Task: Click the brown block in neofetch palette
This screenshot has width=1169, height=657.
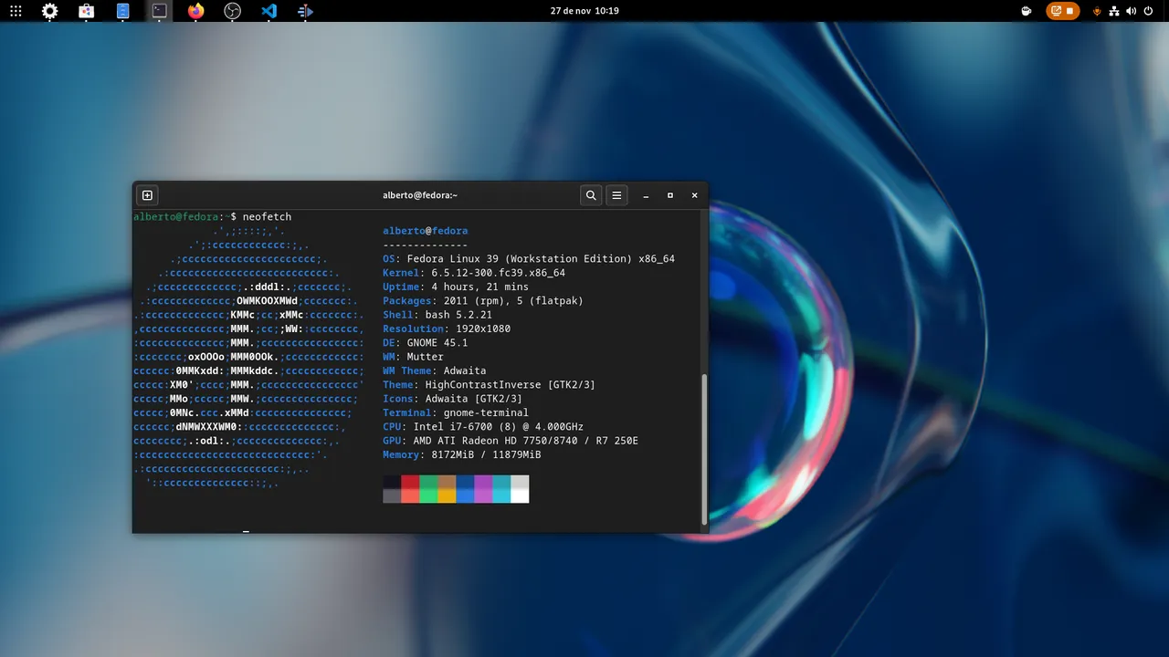Action: click(x=447, y=482)
